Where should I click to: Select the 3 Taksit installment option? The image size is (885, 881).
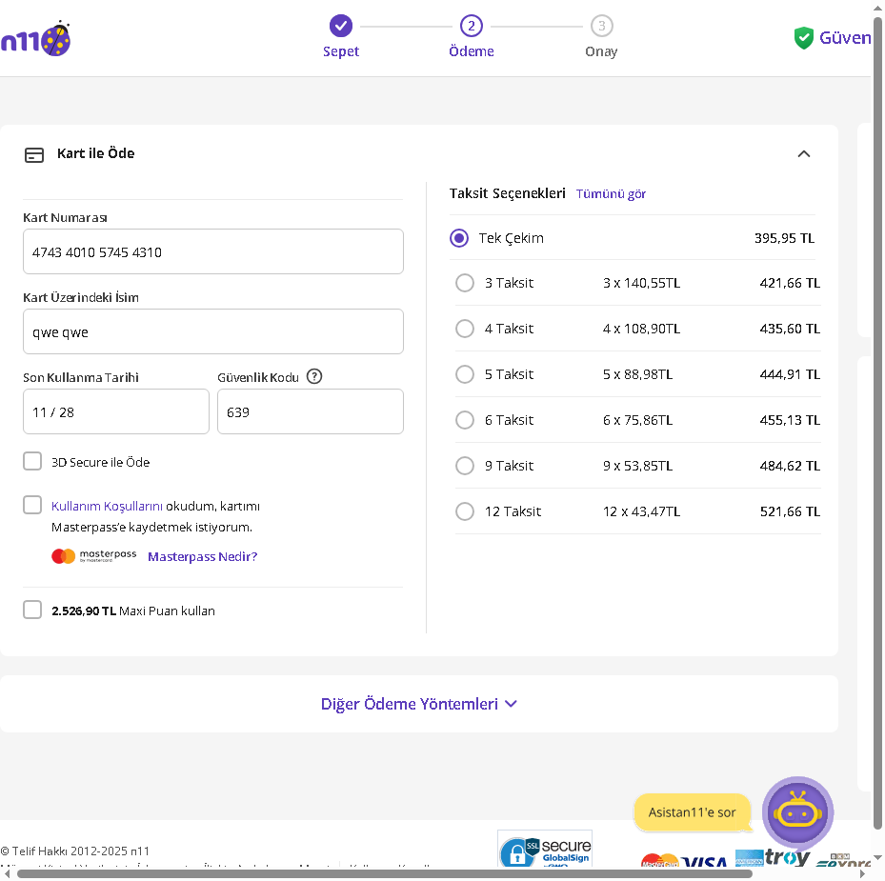click(x=465, y=283)
